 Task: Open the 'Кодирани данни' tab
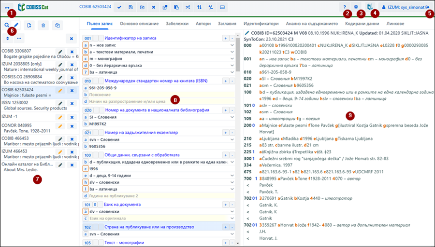pyautogui.click(x=362, y=24)
